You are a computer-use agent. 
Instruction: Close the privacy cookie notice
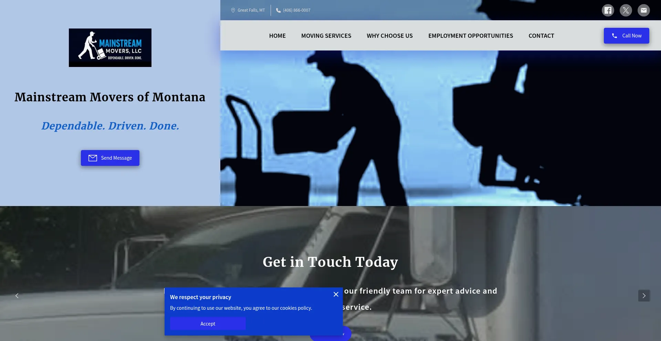pos(336,294)
